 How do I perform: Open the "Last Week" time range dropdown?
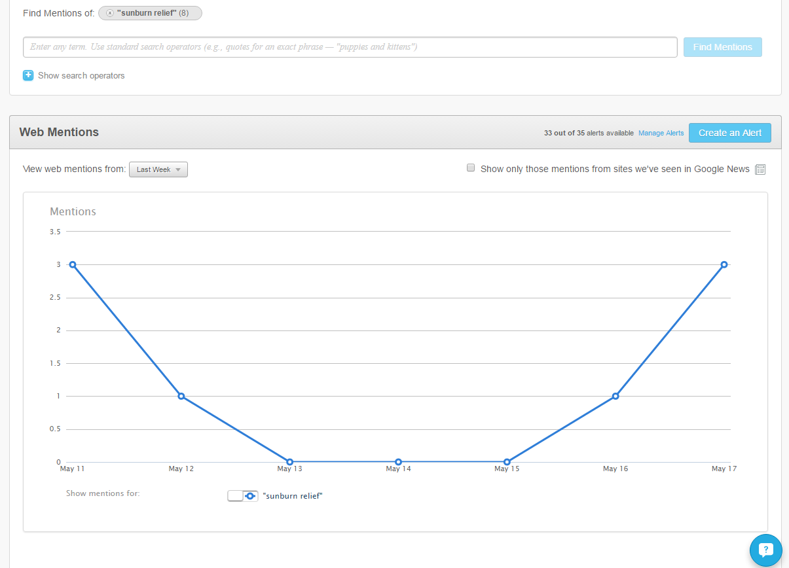pyautogui.click(x=158, y=169)
